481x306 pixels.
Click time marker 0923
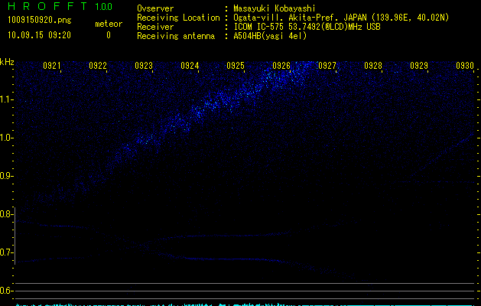[144, 66]
